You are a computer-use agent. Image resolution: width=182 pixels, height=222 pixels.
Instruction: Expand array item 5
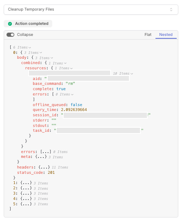[x=26, y=204]
